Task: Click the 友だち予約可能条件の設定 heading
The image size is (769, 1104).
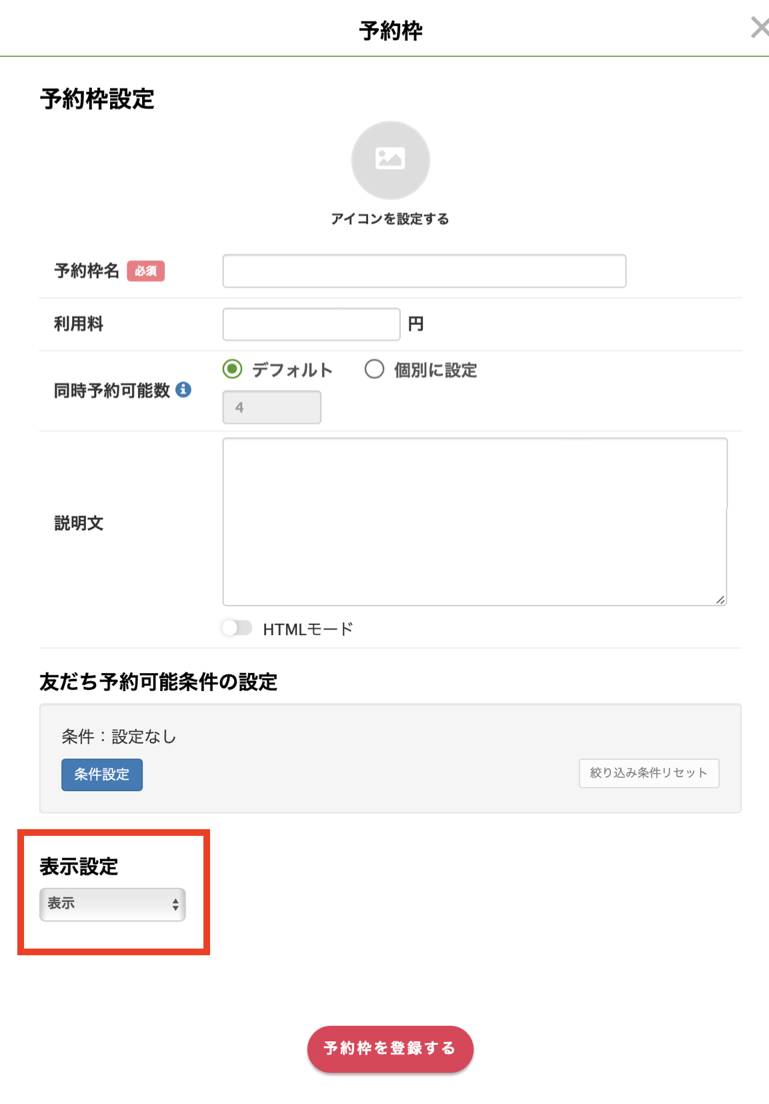Action: pos(158,682)
